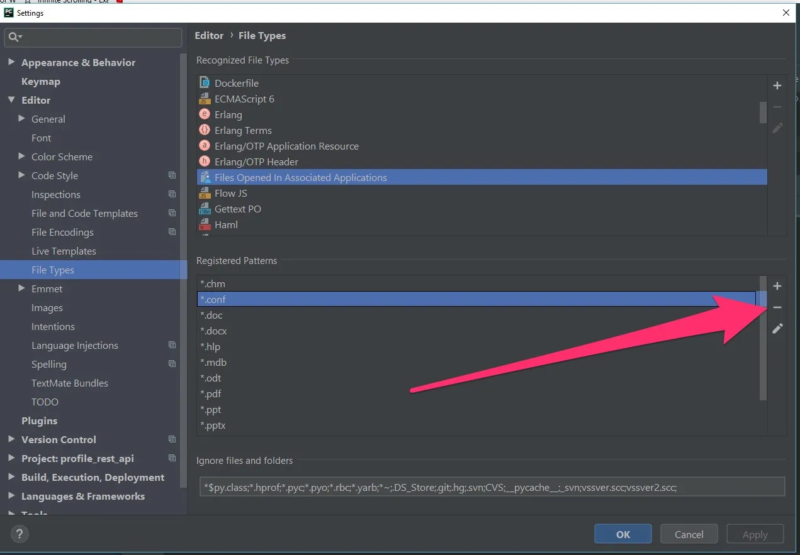Viewport: 800px width, 555px height.
Task: Expand the Emmet subsection
Action: 22,288
